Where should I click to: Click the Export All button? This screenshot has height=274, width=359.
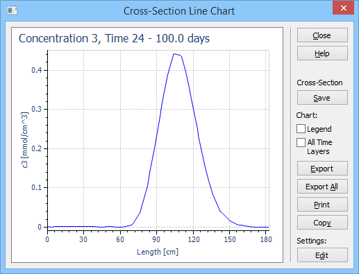click(x=322, y=187)
